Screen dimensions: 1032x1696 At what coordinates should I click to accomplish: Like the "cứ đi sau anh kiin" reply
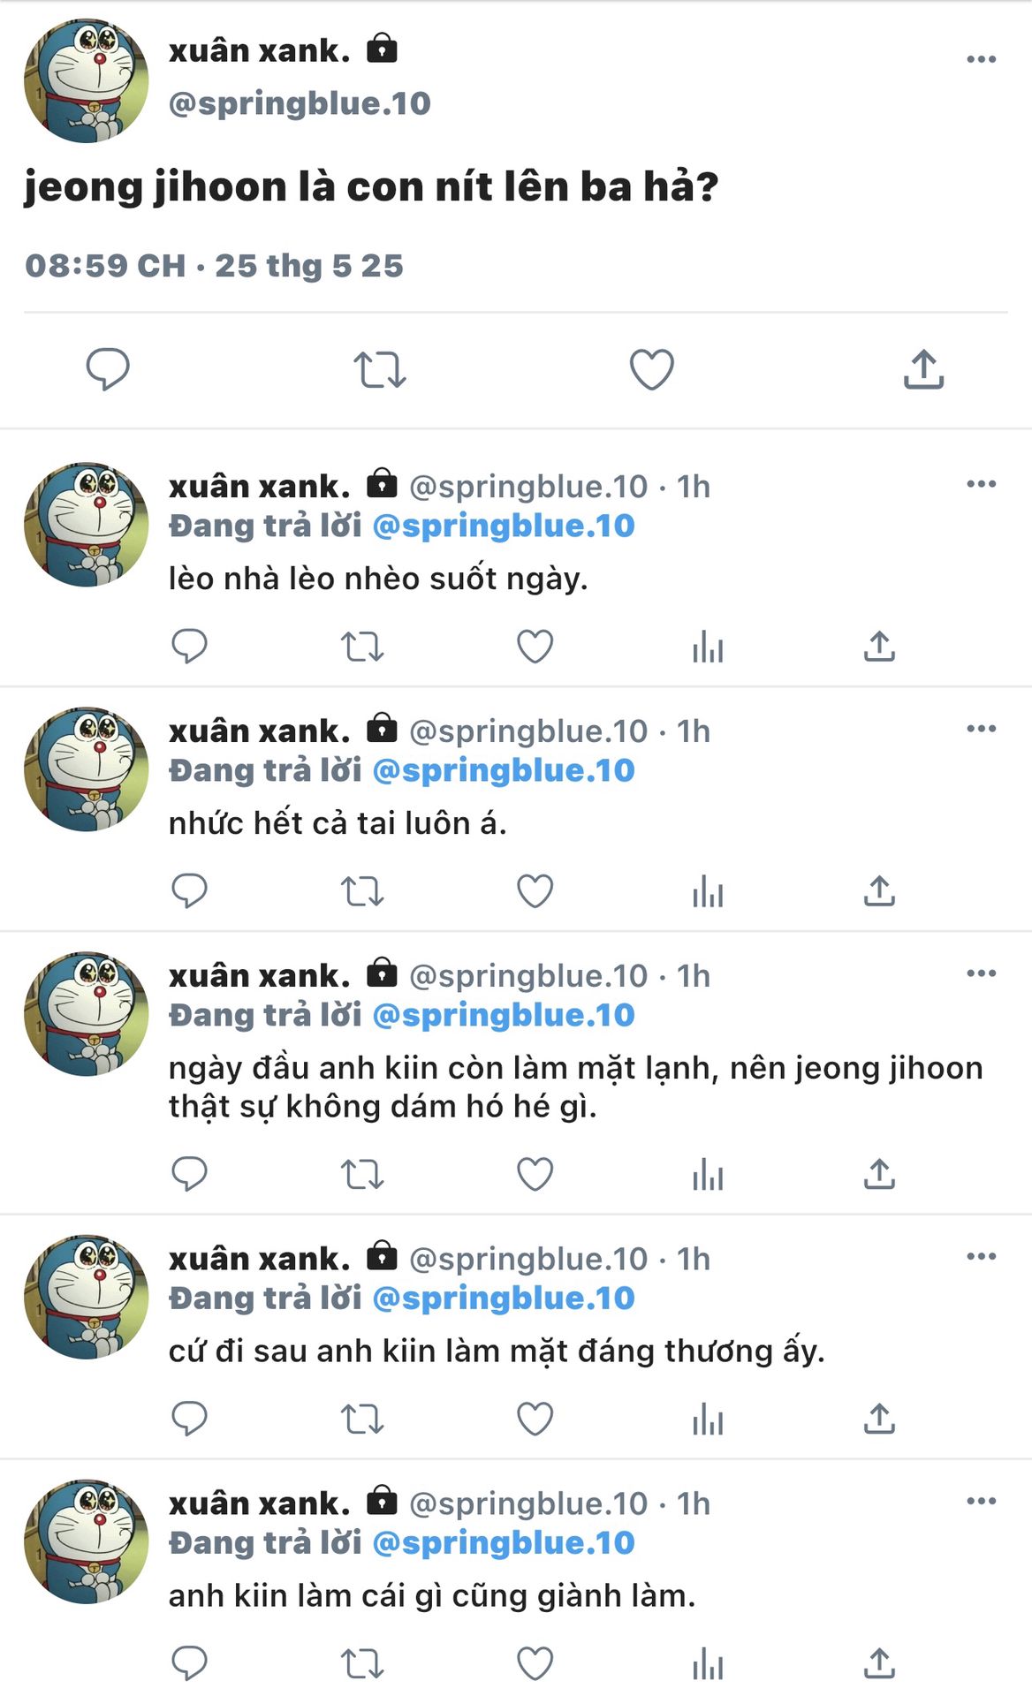pyautogui.click(x=535, y=1420)
